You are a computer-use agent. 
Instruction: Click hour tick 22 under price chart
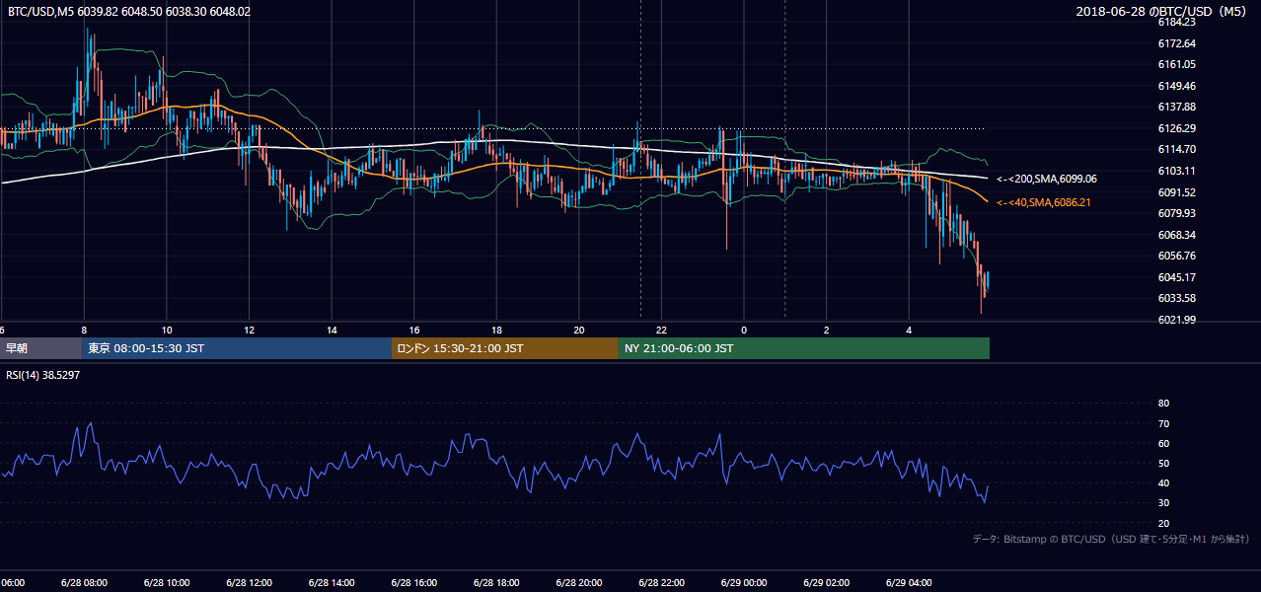tap(662, 330)
